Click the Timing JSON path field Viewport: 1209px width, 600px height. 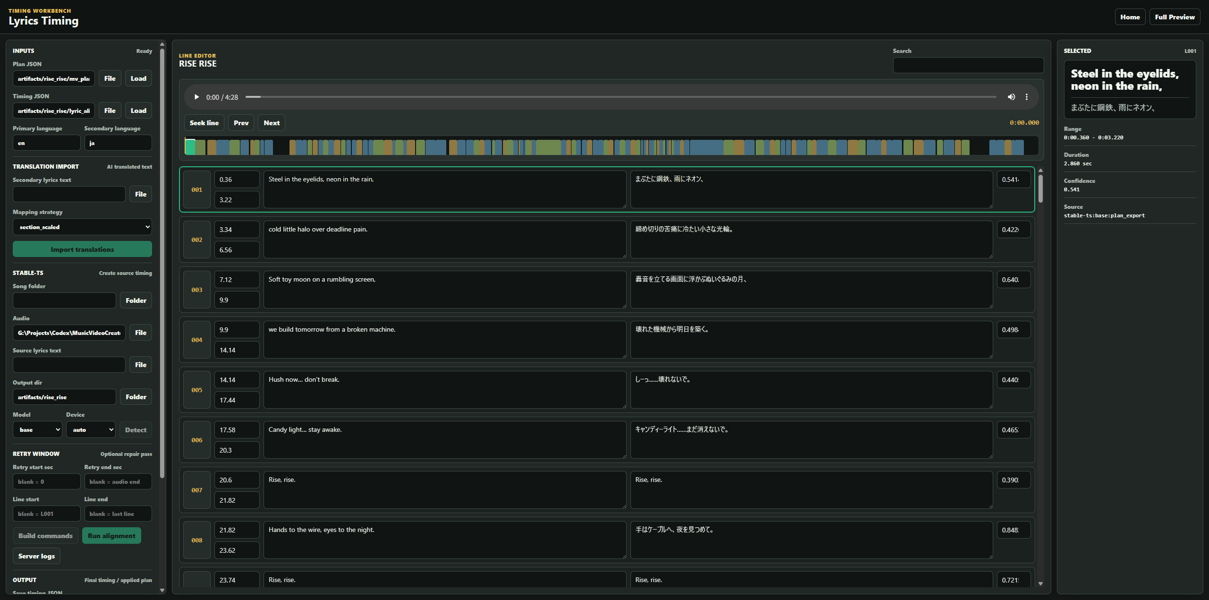coord(54,111)
